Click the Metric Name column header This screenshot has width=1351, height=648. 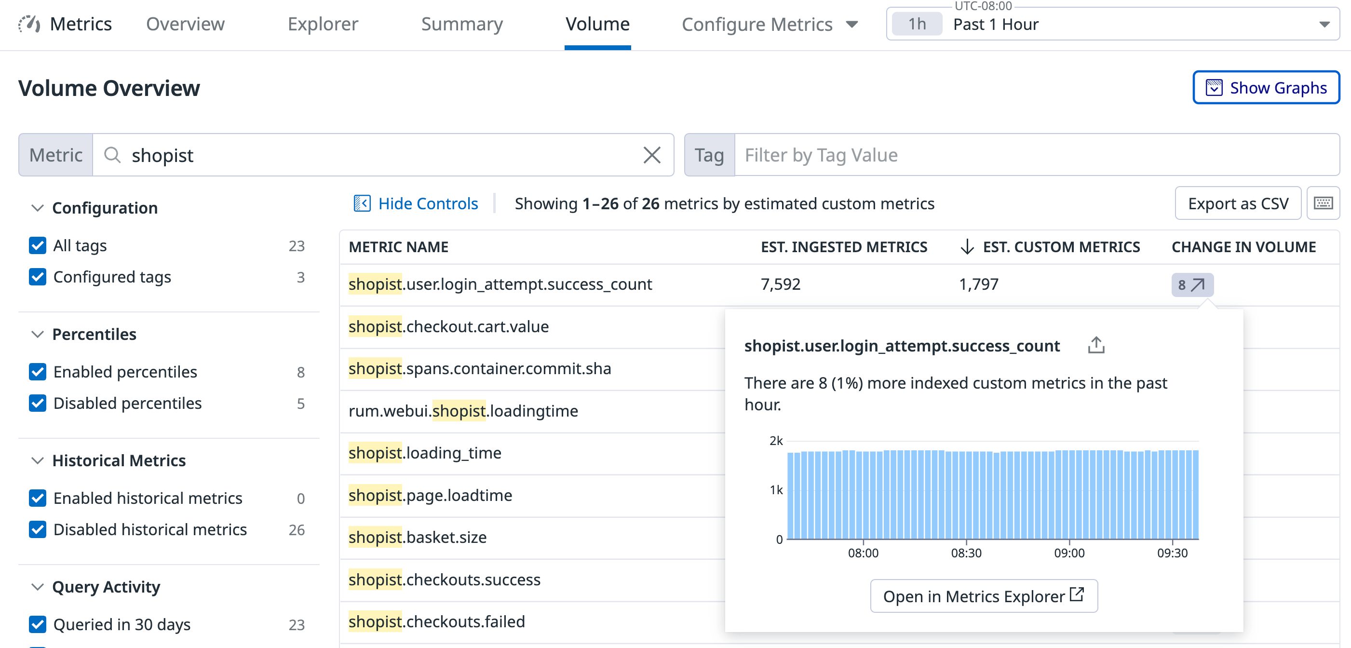click(399, 247)
